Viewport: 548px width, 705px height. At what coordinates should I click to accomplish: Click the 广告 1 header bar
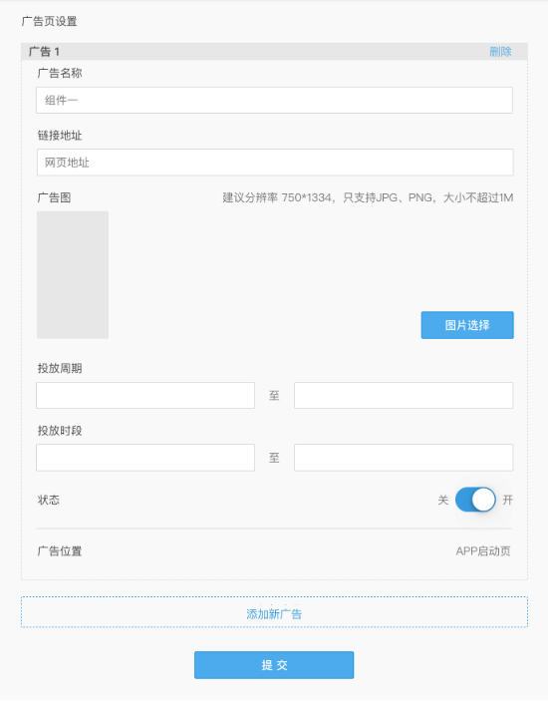(274, 52)
